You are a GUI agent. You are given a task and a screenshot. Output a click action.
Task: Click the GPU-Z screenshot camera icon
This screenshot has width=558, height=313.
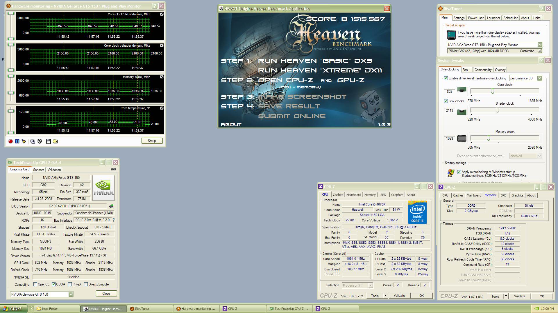tap(114, 169)
